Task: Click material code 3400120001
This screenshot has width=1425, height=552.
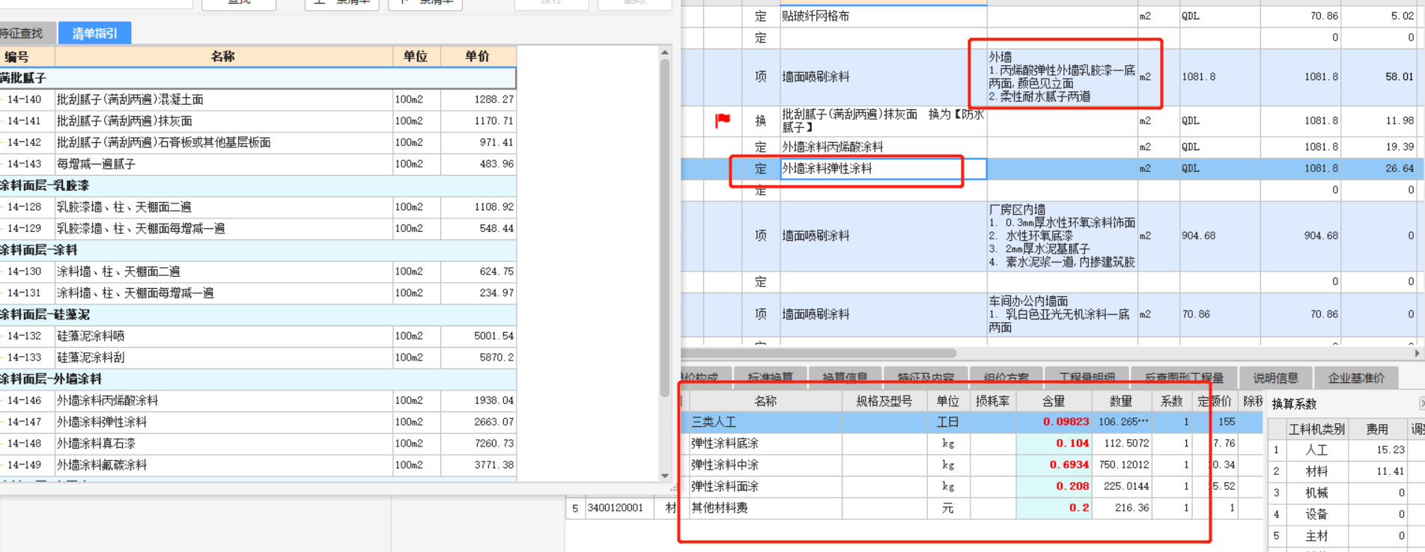Action: (615, 508)
